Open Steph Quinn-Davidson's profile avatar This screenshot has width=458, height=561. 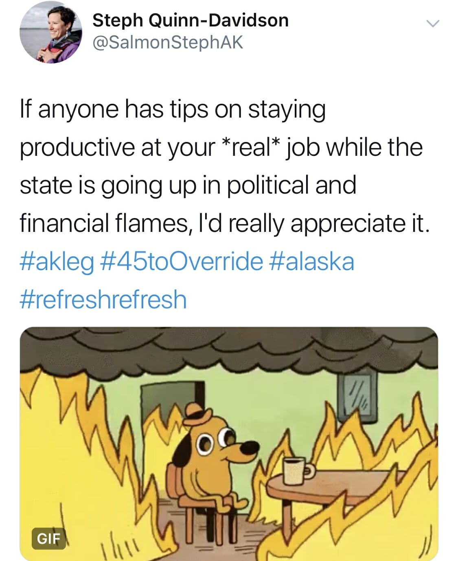click(50, 32)
